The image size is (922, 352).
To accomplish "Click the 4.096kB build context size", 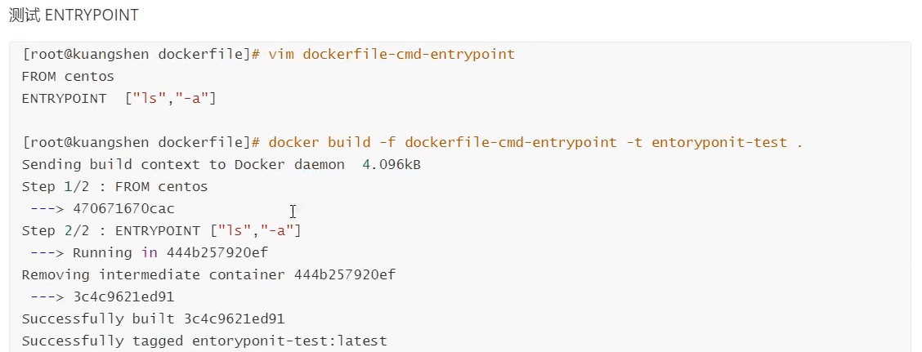I will click(x=392, y=164).
